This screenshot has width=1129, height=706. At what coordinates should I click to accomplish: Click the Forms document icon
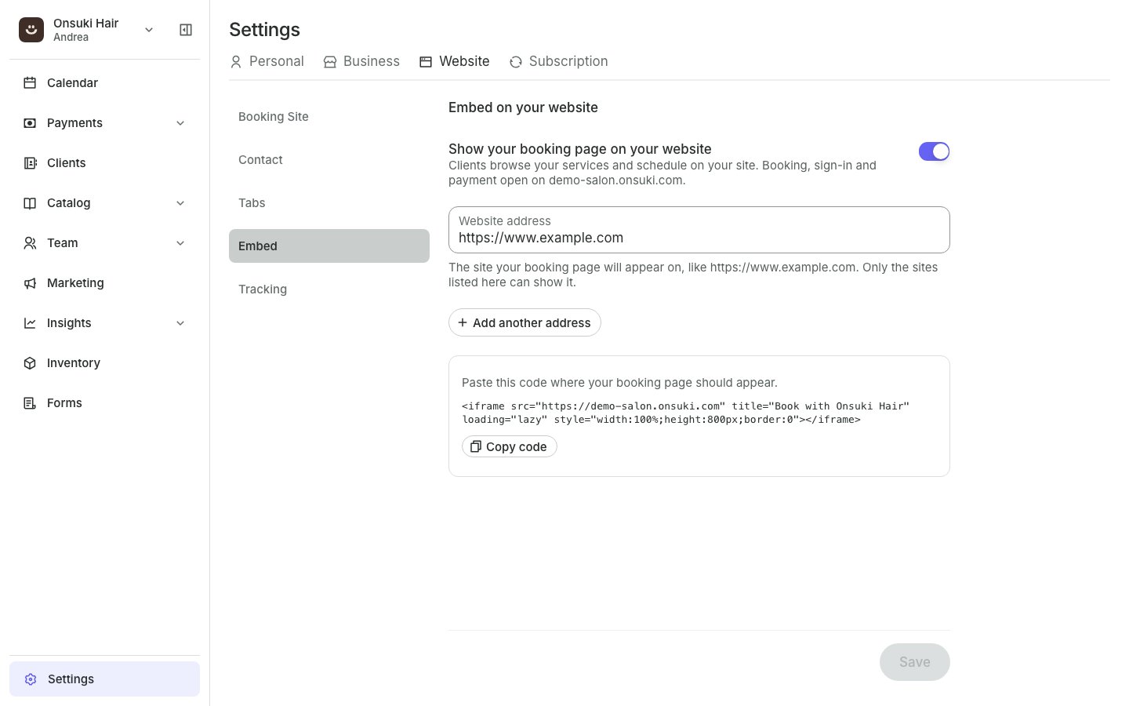[30, 403]
